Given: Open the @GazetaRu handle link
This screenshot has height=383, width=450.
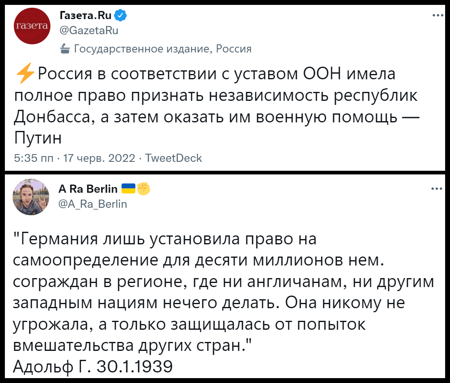Looking at the screenshot, I should (89, 30).
